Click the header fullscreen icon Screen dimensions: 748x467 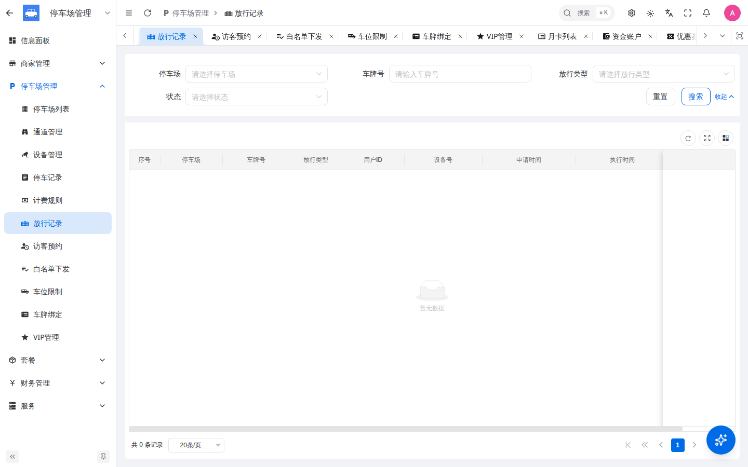688,13
